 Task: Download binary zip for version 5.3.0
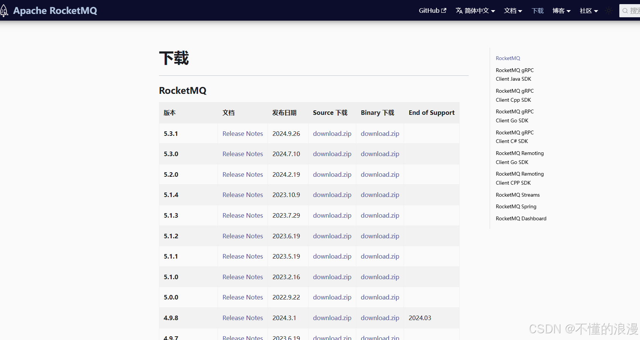pos(380,154)
